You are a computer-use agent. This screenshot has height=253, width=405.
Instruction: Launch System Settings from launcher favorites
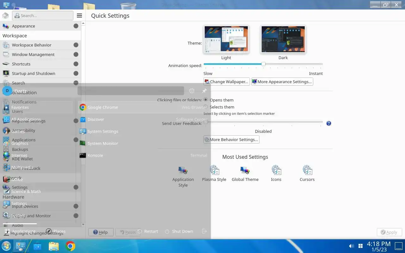[144, 131]
